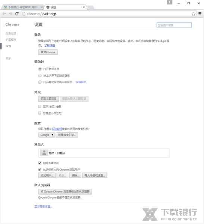The width and height of the screenshot is (204, 224).
Task: Open 关于 in the sidebar
Action: (x=8, y=58)
